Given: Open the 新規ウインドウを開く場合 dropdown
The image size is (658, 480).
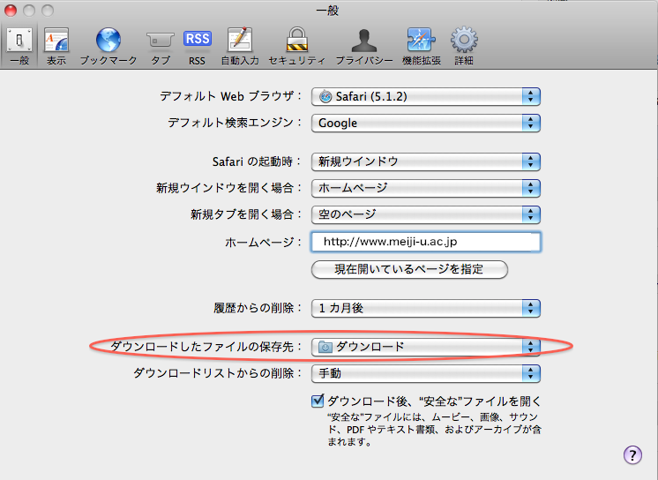Looking at the screenshot, I should (425, 188).
